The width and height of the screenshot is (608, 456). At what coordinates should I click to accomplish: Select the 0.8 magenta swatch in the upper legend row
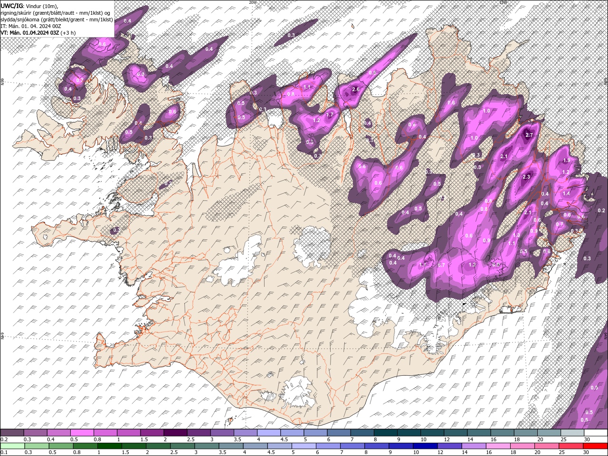(105, 433)
